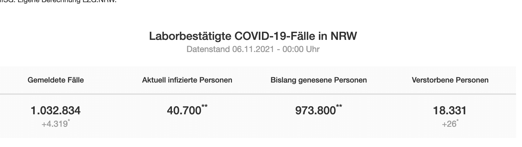Click '00:00 Uhr' in the Datenstand line
This screenshot has width=522, height=147.
301,49
